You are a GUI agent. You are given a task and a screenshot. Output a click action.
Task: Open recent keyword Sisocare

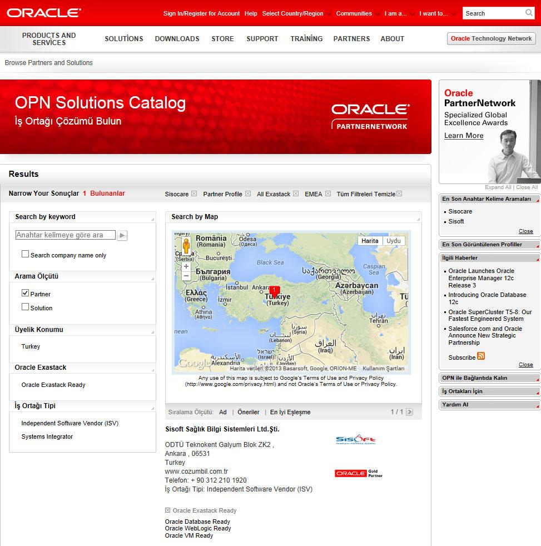click(460, 211)
